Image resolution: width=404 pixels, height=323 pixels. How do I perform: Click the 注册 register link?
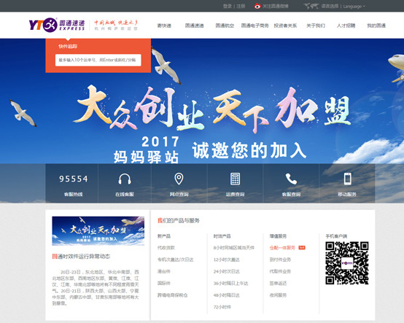pyautogui.click(x=241, y=6)
